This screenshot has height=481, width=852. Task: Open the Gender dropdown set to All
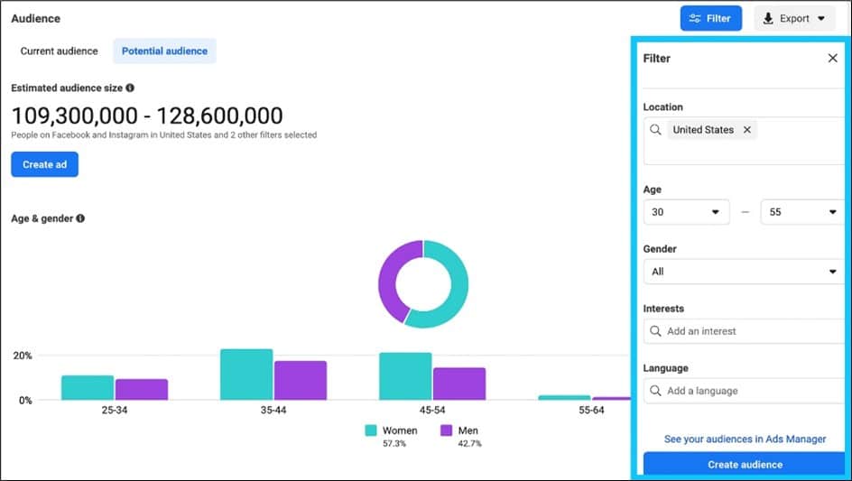coord(743,272)
